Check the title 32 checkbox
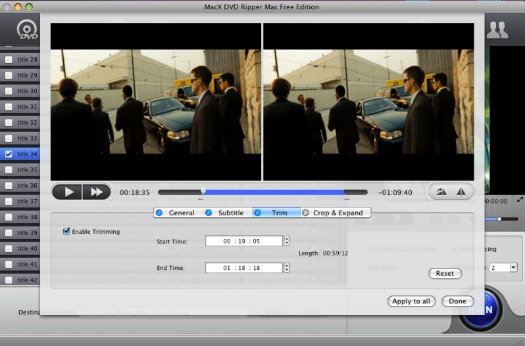Image resolution: width=525 pixels, height=346 pixels. pos(9,123)
